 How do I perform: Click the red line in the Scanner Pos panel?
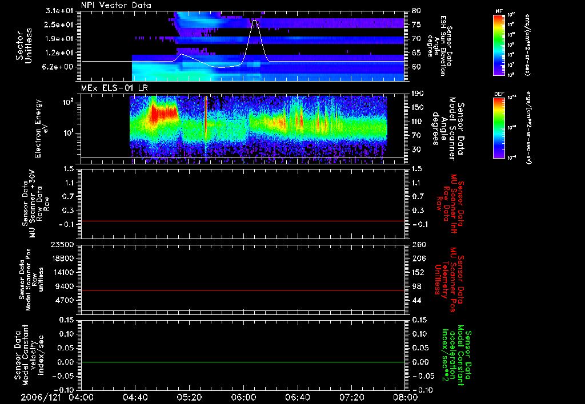click(x=243, y=290)
